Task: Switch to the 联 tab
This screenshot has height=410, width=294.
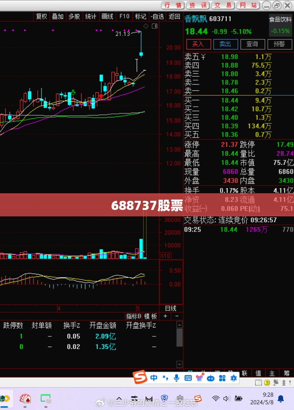Action: point(245,373)
